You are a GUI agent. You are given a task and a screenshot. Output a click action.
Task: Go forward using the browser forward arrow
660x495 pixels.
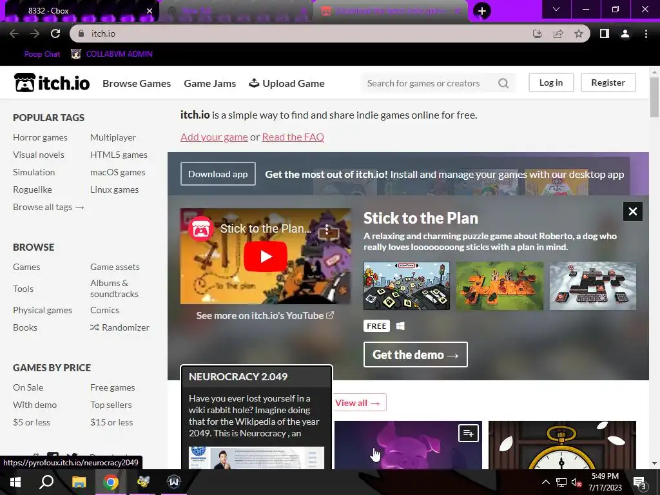pyautogui.click(x=35, y=34)
